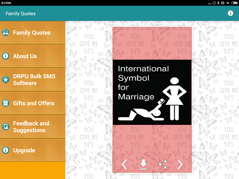Open the Family Quotes menu item
This screenshot has width=239, height=179.
pyautogui.click(x=33, y=33)
